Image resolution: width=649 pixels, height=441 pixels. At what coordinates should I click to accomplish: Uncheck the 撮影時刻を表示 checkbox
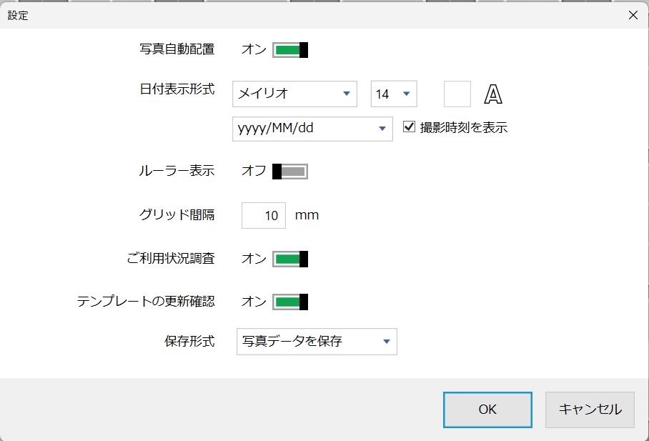coord(410,128)
